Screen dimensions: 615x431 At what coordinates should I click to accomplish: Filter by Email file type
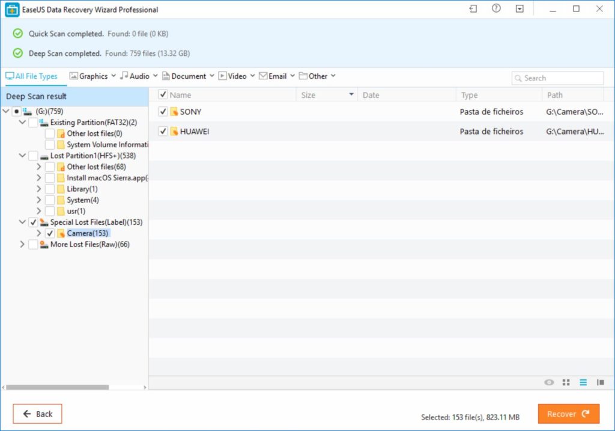click(x=273, y=76)
